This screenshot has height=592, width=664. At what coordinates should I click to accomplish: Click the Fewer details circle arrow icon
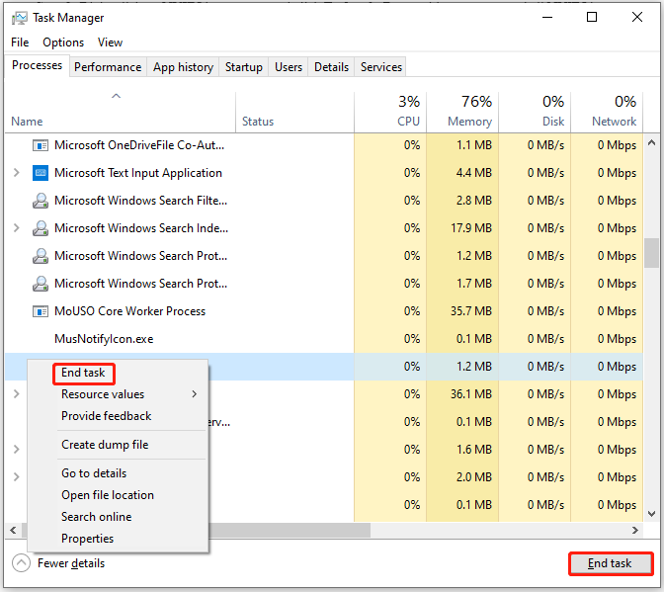click(21, 563)
